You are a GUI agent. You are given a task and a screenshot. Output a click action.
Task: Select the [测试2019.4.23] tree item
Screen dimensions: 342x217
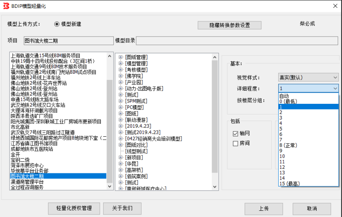point(143,132)
